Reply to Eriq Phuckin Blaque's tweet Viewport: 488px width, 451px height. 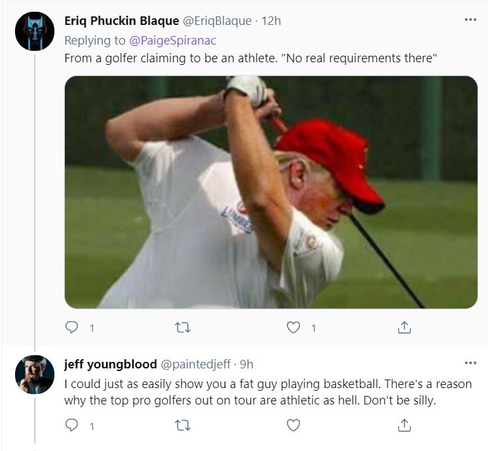[x=72, y=328]
